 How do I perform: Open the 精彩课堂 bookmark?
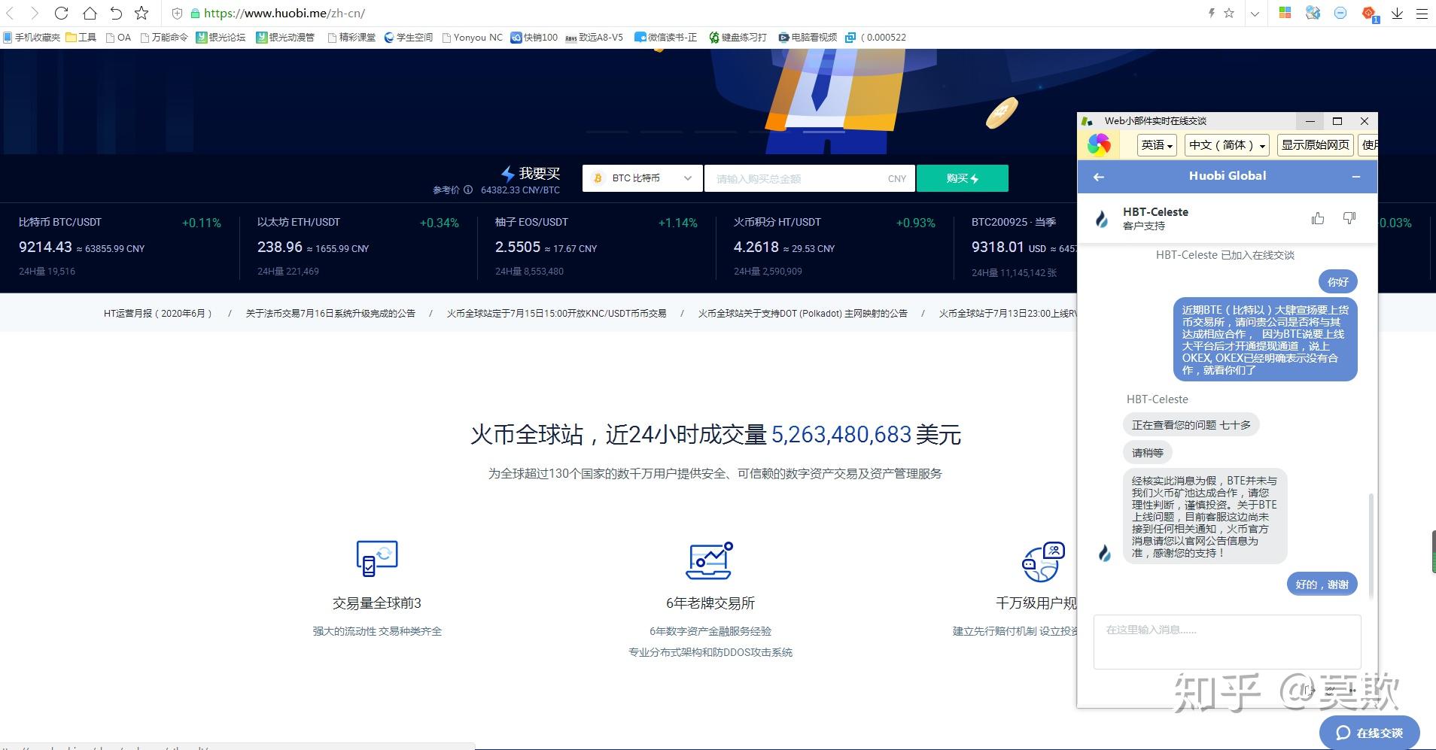click(351, 37)
